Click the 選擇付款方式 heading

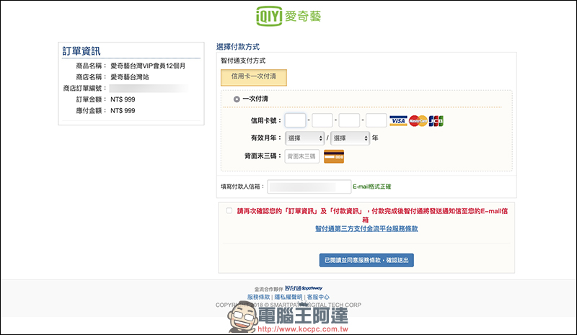(238, 47)
